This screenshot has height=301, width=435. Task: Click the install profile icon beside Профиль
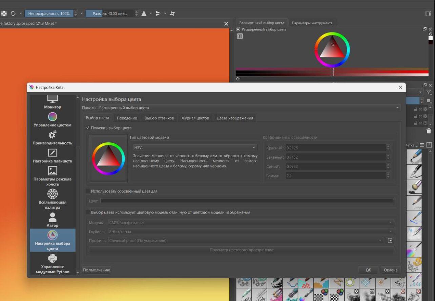click(390, 240)
